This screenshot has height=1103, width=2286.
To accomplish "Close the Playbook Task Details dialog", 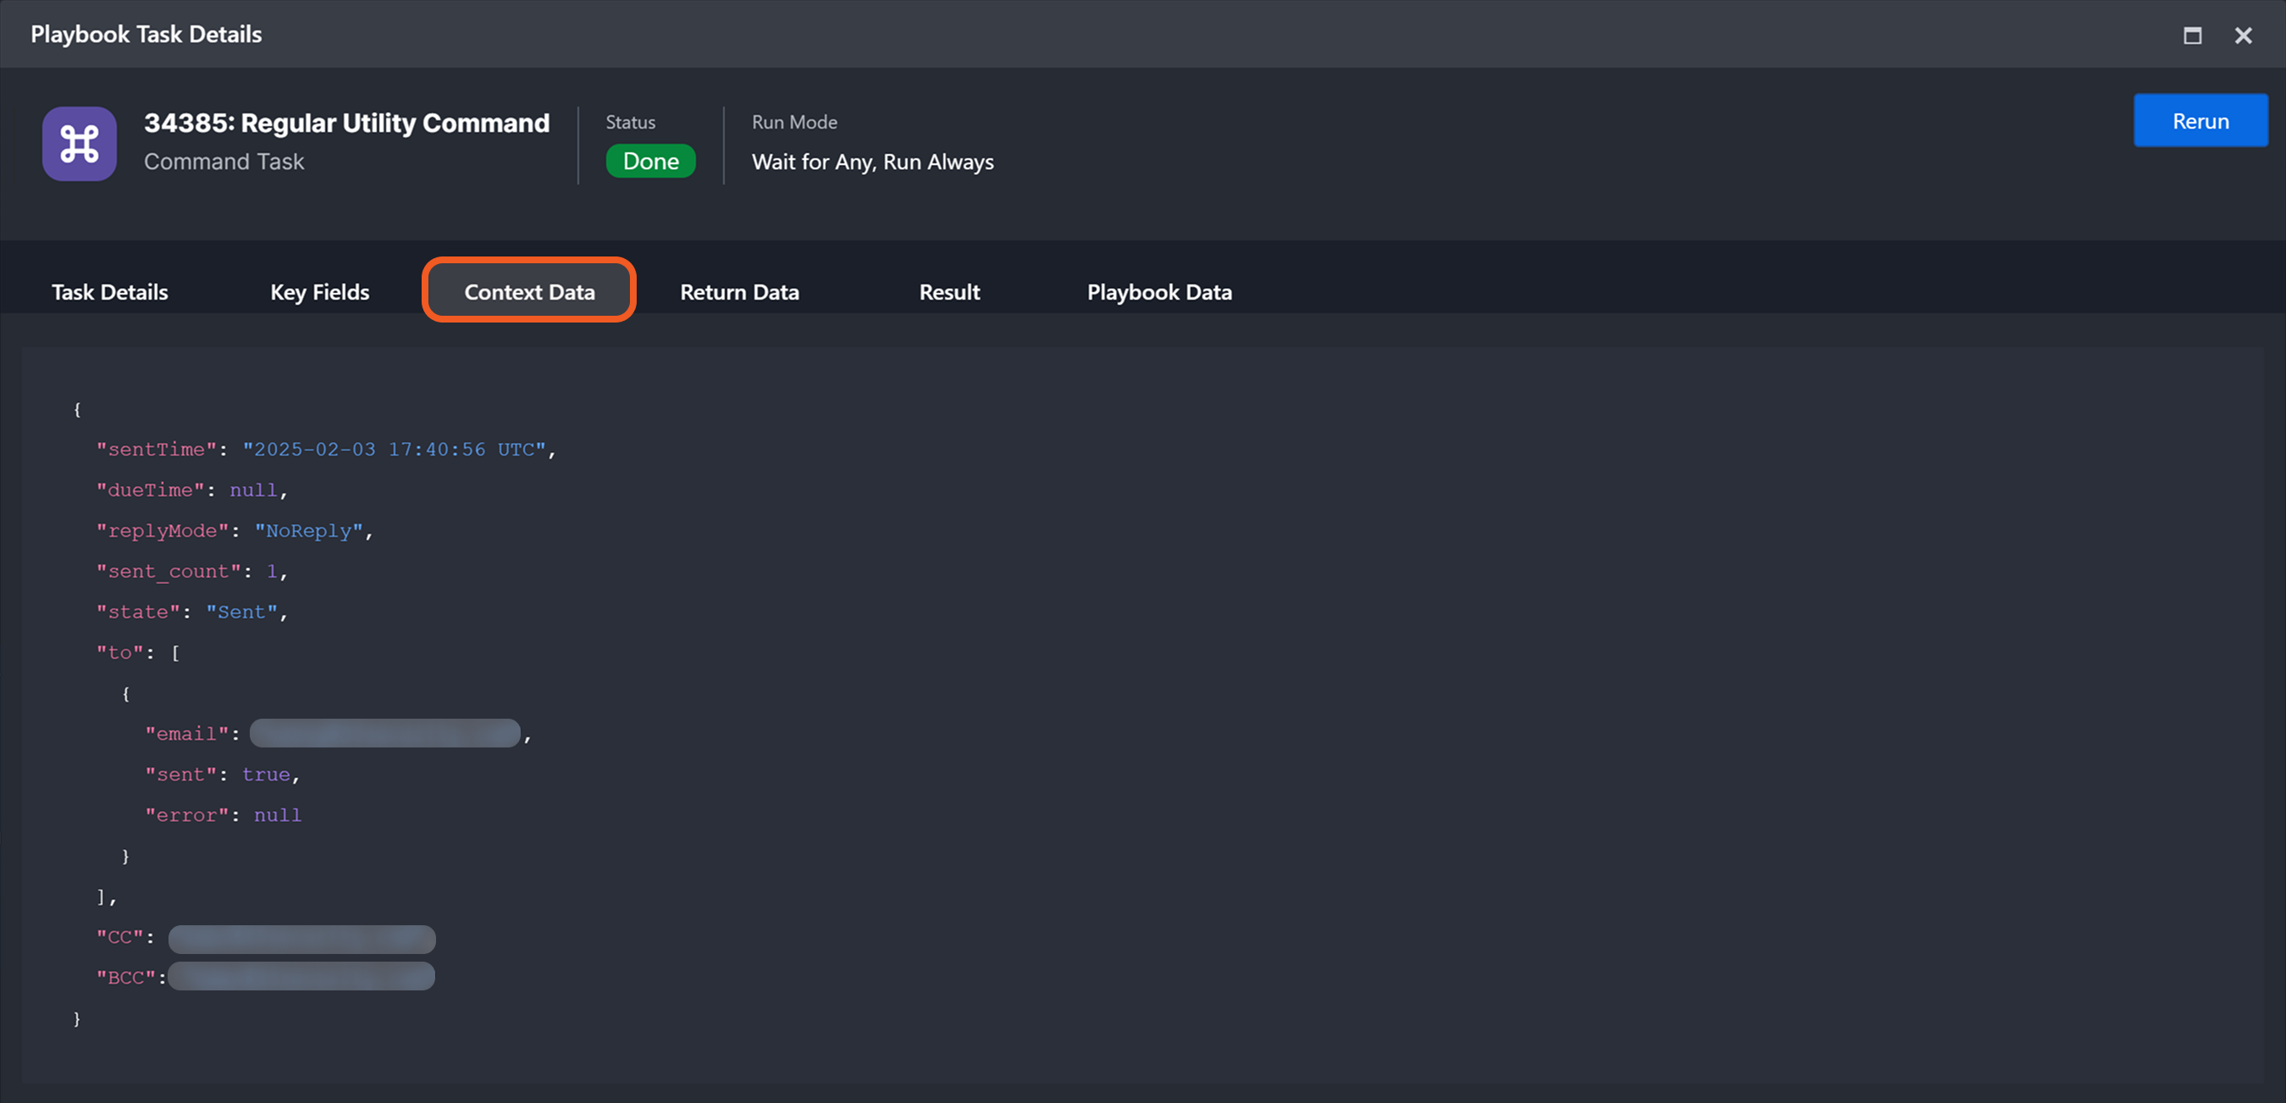I will [x=2243, y=36].
